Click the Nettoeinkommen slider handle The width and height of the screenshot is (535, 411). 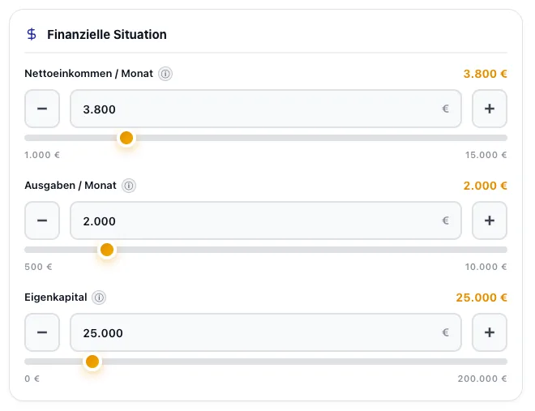[126, 138]
